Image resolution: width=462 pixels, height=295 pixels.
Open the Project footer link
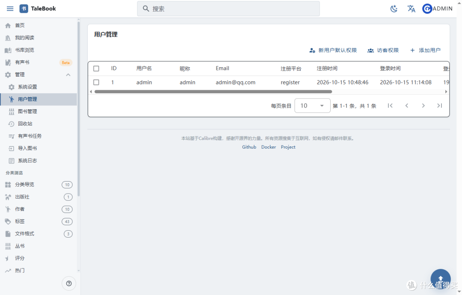[288, 147]
